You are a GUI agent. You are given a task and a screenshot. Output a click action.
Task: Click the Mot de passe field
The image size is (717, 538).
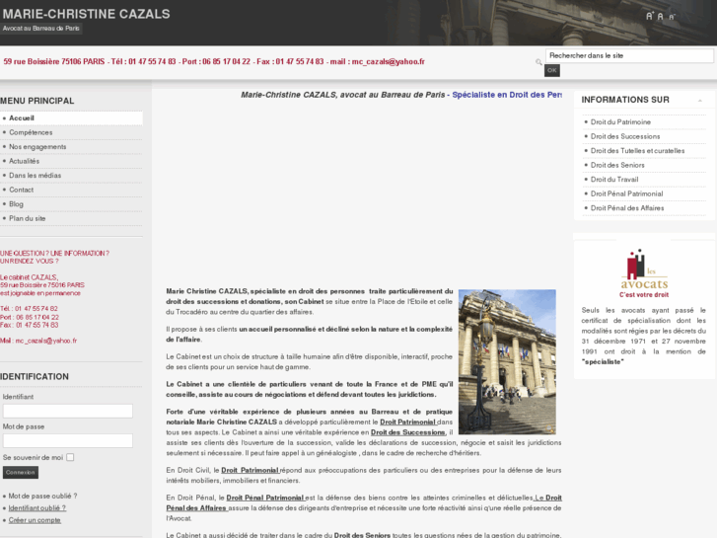68,440
